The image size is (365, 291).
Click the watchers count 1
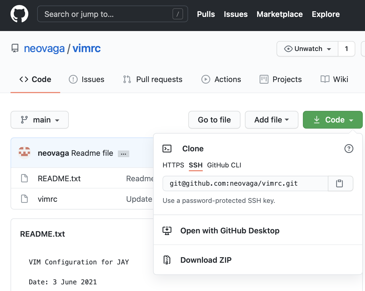click(346, 49)
